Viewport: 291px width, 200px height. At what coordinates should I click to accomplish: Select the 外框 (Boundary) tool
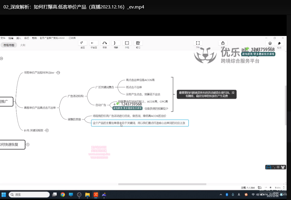pos(127,43)
